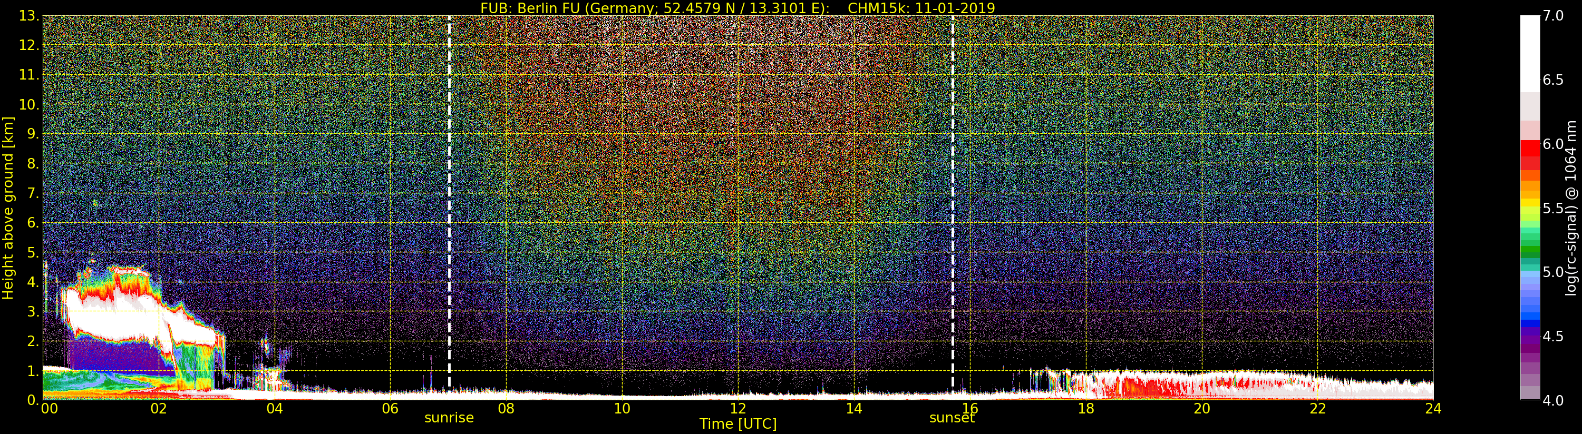Click the 'sunrise' label below the axis
The image size is (1582, 434).
coord(449,418)
